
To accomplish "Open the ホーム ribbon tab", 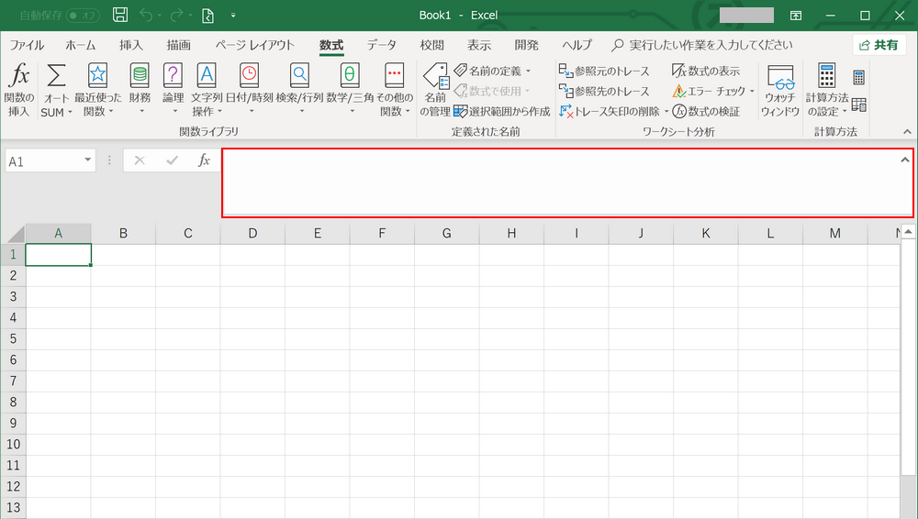I will [81, 45].
